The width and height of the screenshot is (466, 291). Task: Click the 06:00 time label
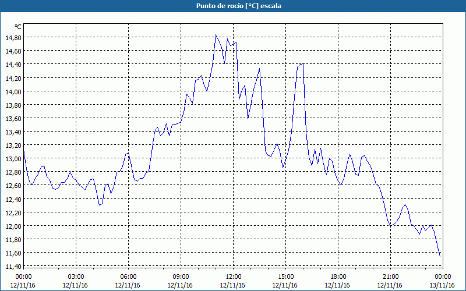(128, 277)
